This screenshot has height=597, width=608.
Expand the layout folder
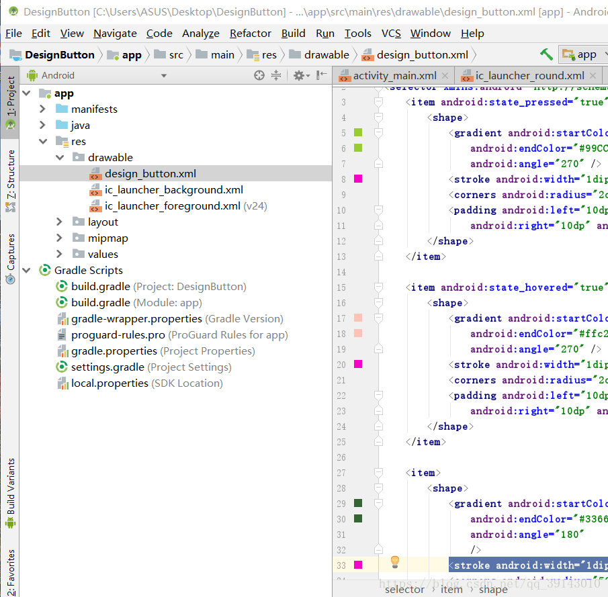click(x=59, y=222)
